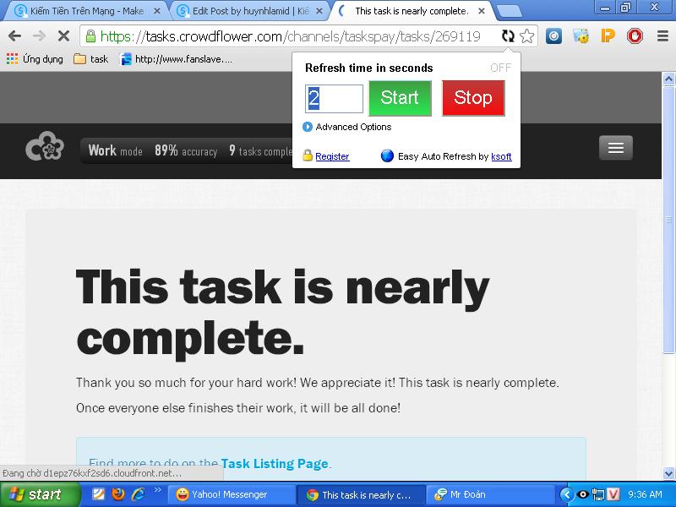
Task: Restore down the Chrome window
Action: (625, 7)
